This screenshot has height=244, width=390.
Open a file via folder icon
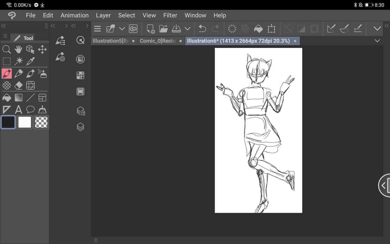[163, 29]
